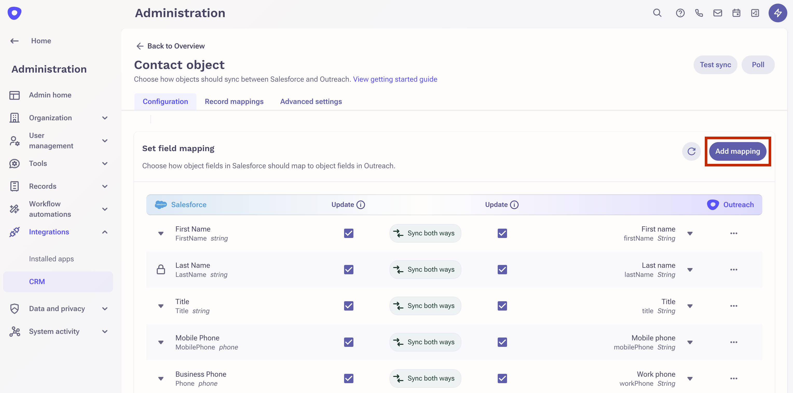Image resolution: width=793 pixels, height=393 pixels.
Task: Collapse the Integrations section chevron
Action: pyautogui.click(x=105, y=232)
